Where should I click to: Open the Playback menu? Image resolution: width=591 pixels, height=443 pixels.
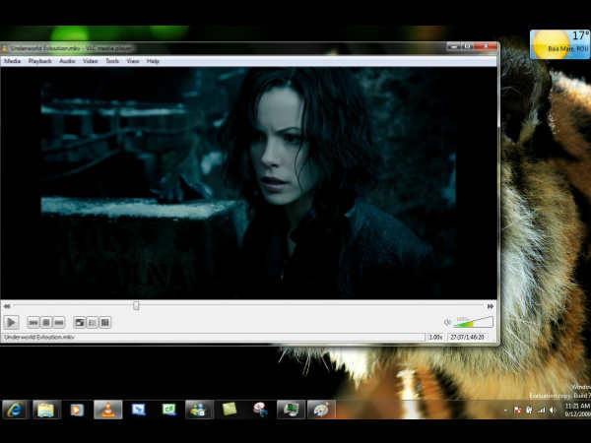(x=40, y=61)
